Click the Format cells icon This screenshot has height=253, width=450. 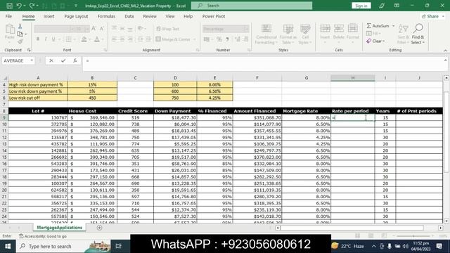353,28
